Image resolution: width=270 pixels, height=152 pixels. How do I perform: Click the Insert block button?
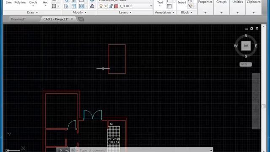[x=182, y=3]
